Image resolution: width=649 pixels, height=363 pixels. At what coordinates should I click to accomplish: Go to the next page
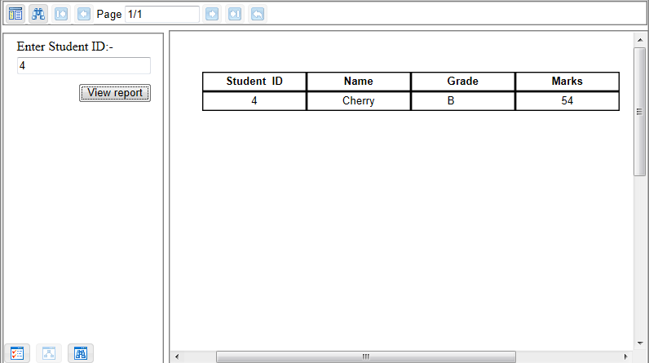click(x=212, y=14)
